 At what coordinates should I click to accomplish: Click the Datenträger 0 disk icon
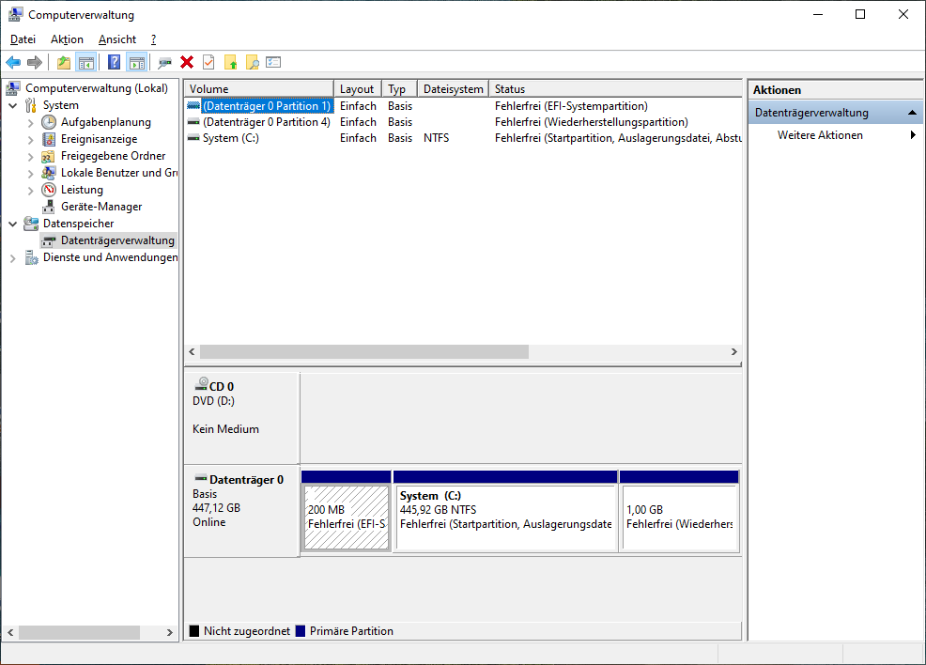pos(201,477)
